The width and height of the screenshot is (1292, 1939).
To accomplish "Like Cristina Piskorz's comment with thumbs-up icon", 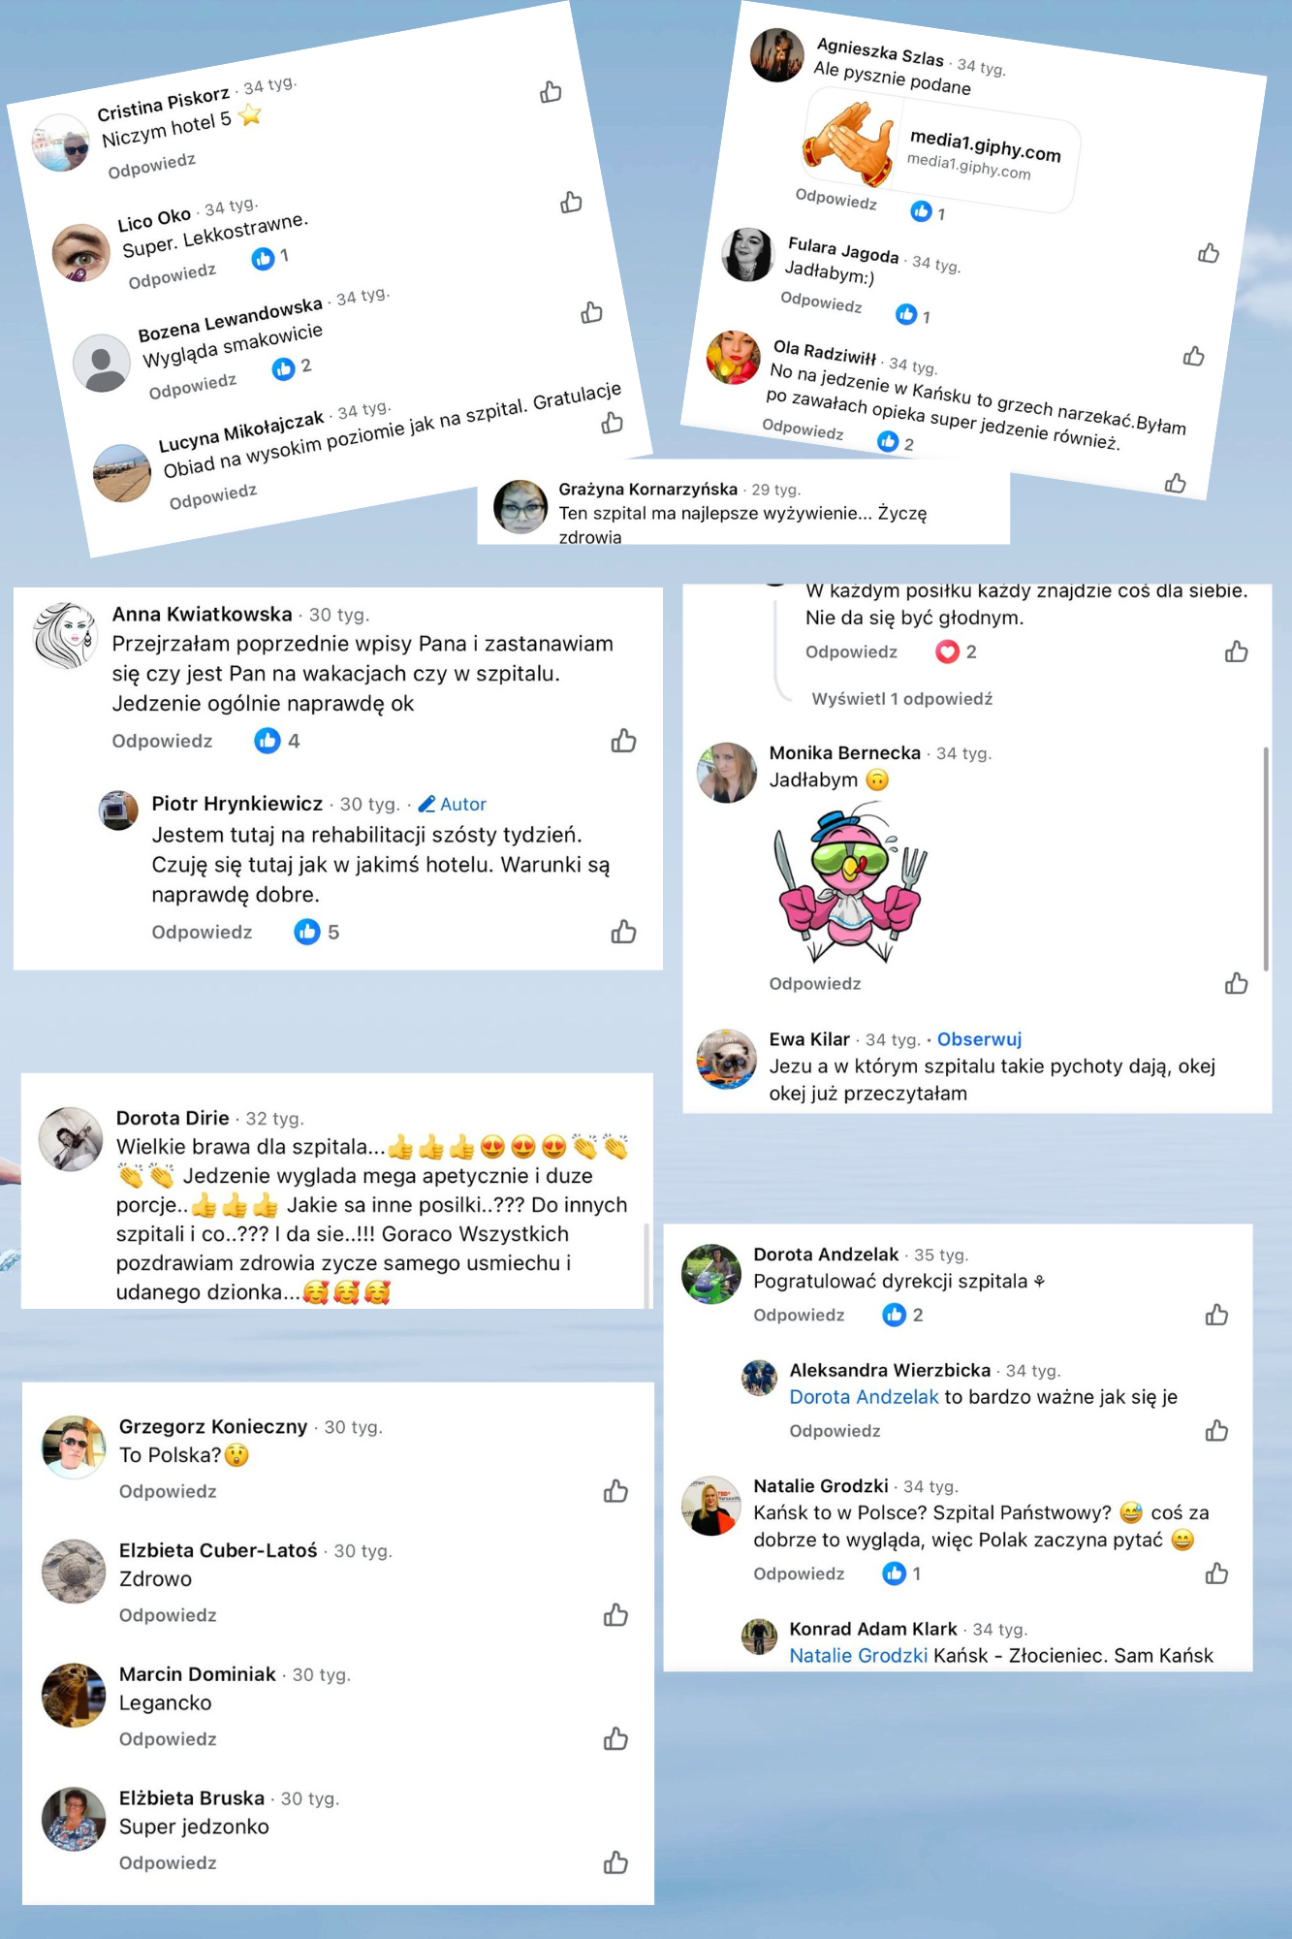I will pyautogui.click(x=551, y=92).
